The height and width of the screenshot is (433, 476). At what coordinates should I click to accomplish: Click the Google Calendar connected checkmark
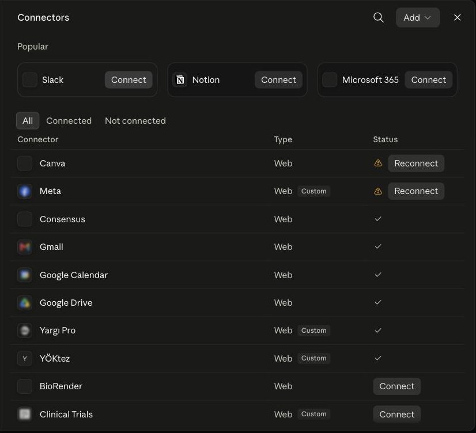(x=378, y=275)
